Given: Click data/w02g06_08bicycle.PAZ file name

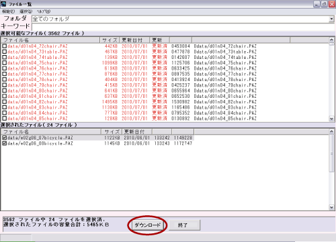Looking at the screenshot, I should [x=40, y=143].
